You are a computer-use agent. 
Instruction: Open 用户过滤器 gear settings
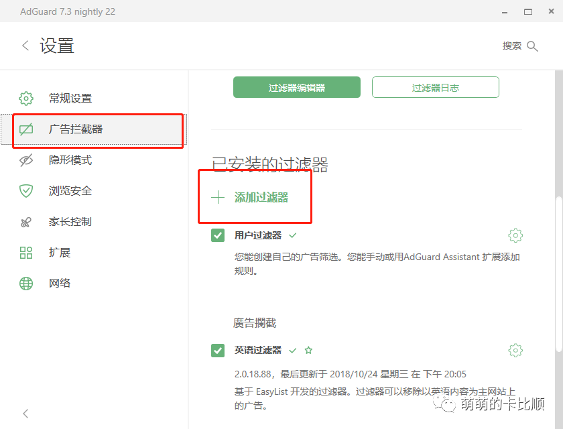515,235
